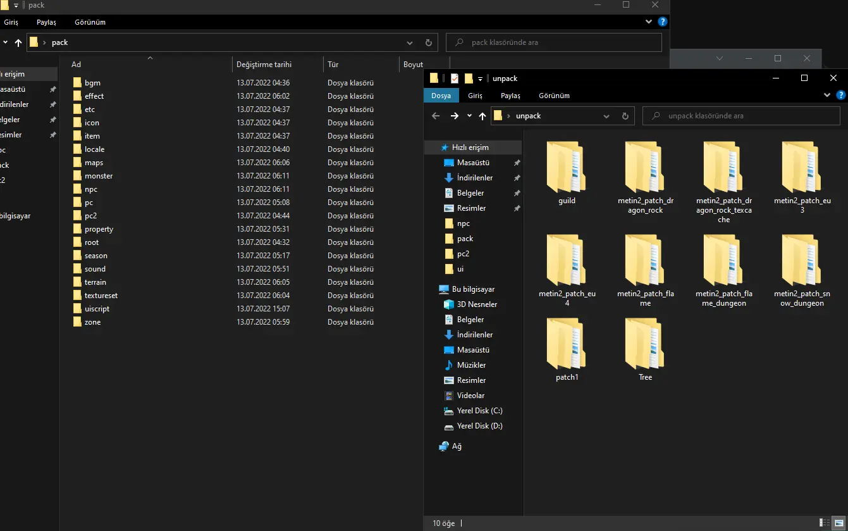Screen dimensions: 848x531
Task: Open Dosya tab in unpack window
Action: [x=441, y=96]
